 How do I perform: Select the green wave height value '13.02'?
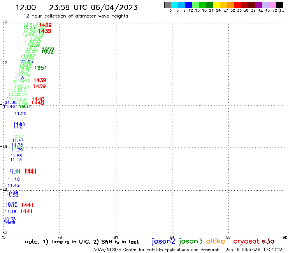(18, 137)
